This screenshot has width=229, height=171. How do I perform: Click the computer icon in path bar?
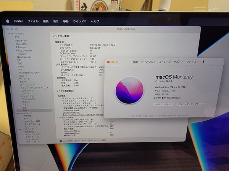pyautogui.click(x=61, y=141)
